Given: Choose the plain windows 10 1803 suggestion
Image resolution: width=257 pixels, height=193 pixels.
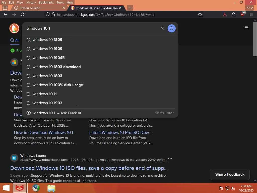Looking at the screenshot, I should pyautogui.click(x=100, y=76).
